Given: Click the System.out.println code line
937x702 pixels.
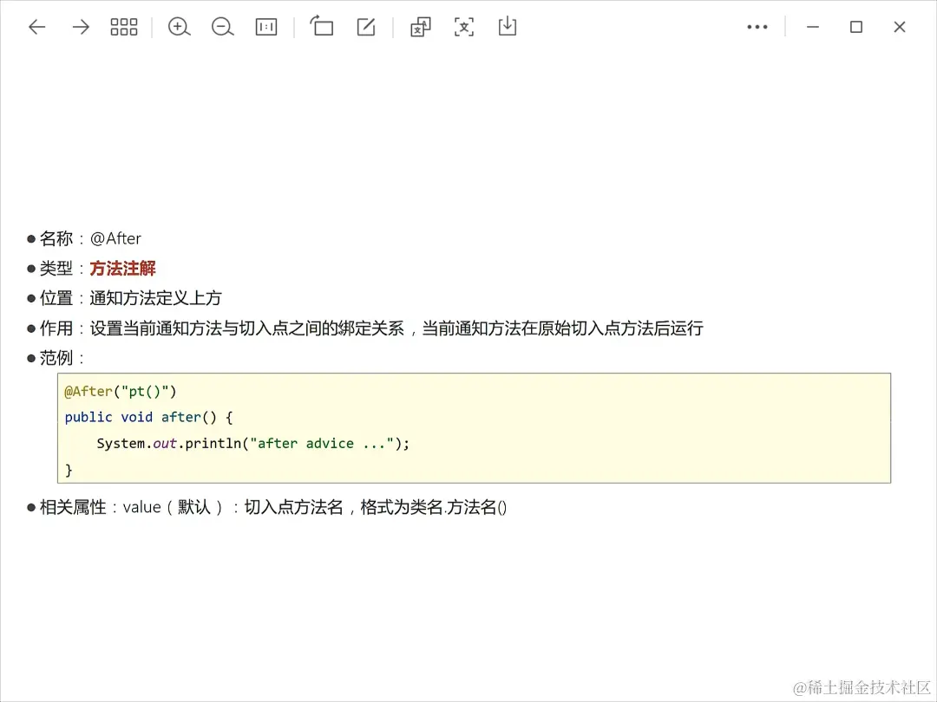Looking at the screenshot, I should click(252, 444).
